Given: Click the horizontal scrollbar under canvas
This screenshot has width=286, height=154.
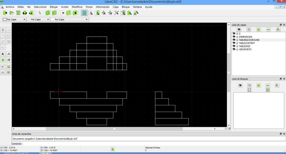Looking at the screenshot, I should point(114,129).
